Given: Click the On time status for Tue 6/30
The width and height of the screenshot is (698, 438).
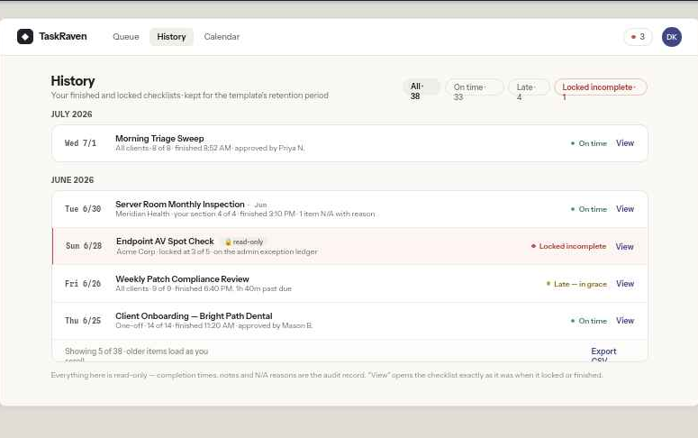Looking at the screenshot, I should point(588,209).
